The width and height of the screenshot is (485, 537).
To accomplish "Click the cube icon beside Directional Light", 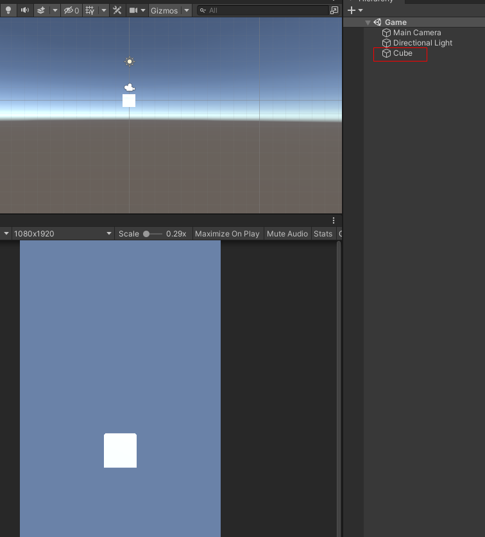I will [x=386, y=43].
